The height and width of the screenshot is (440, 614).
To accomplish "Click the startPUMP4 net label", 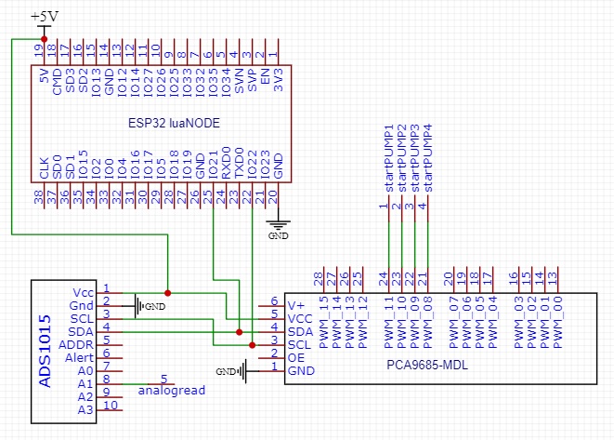I will point(427,158).
